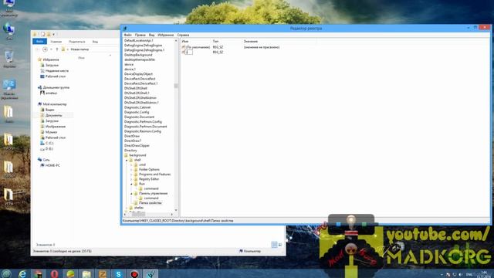Open Поделиться tab in Explorer window
The height and width of the screenshot is (278, 494).
tap(77, 42)
